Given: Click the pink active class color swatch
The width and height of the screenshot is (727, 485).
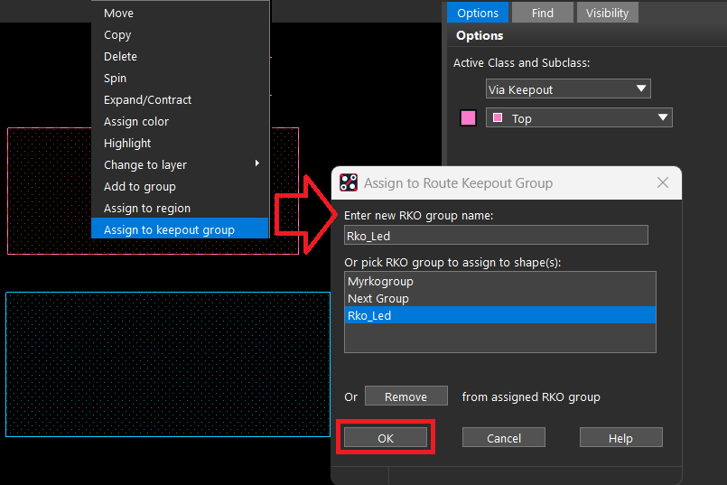Looking at the screenshot, I should click(x=468, y=118).
